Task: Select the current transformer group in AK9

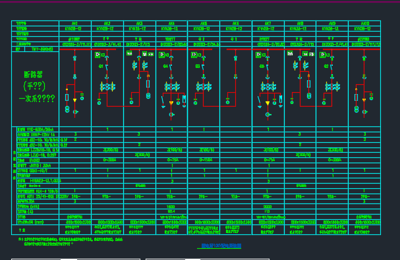Action: point(332,87)
